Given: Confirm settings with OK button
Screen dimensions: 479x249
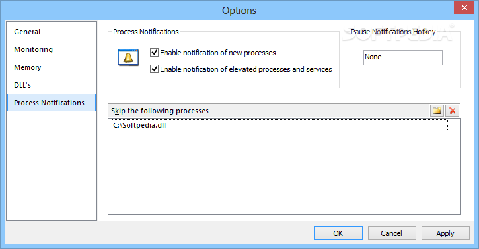Looking at the screenshot, I should [338, 233].
